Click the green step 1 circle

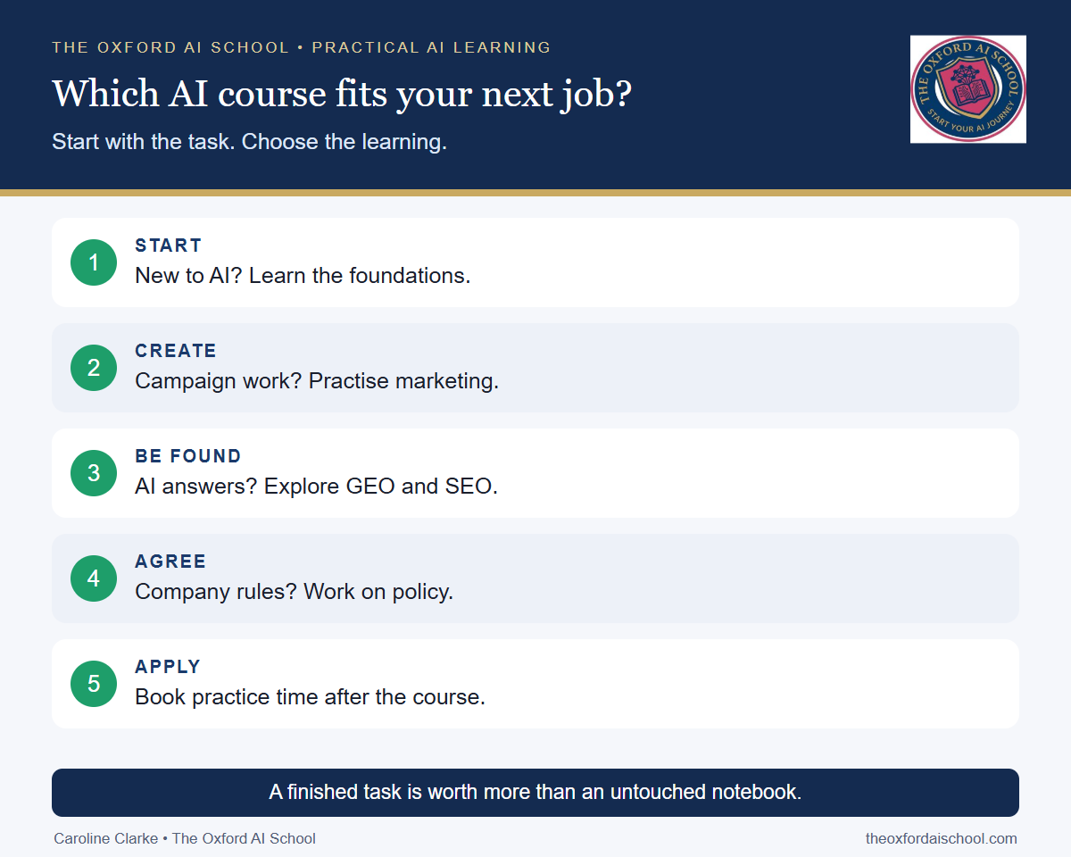(94, 262)
